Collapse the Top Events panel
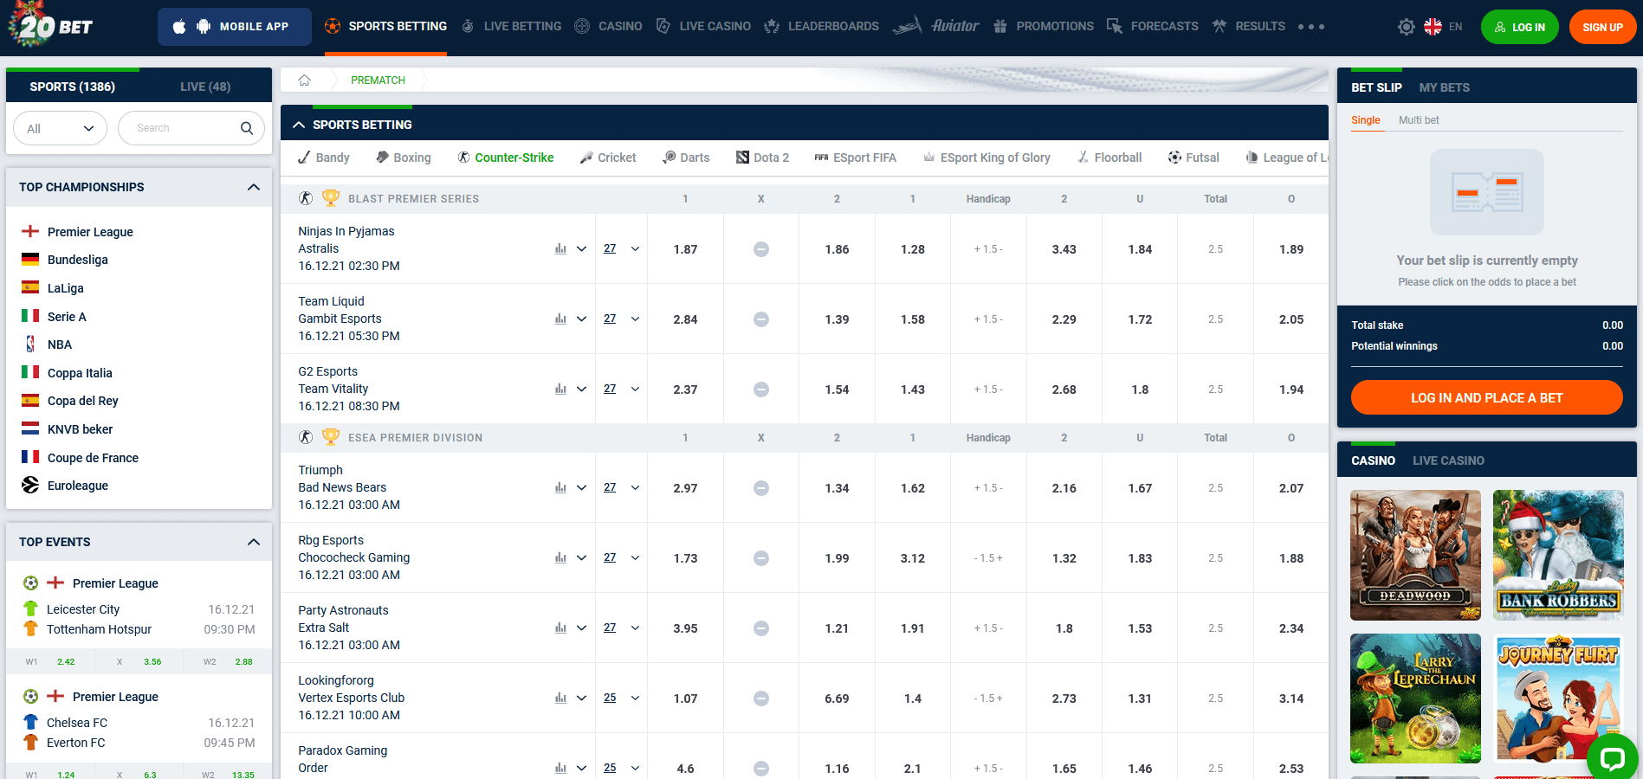This screenshot has height=779, width=1643. (x=254, y=542)
